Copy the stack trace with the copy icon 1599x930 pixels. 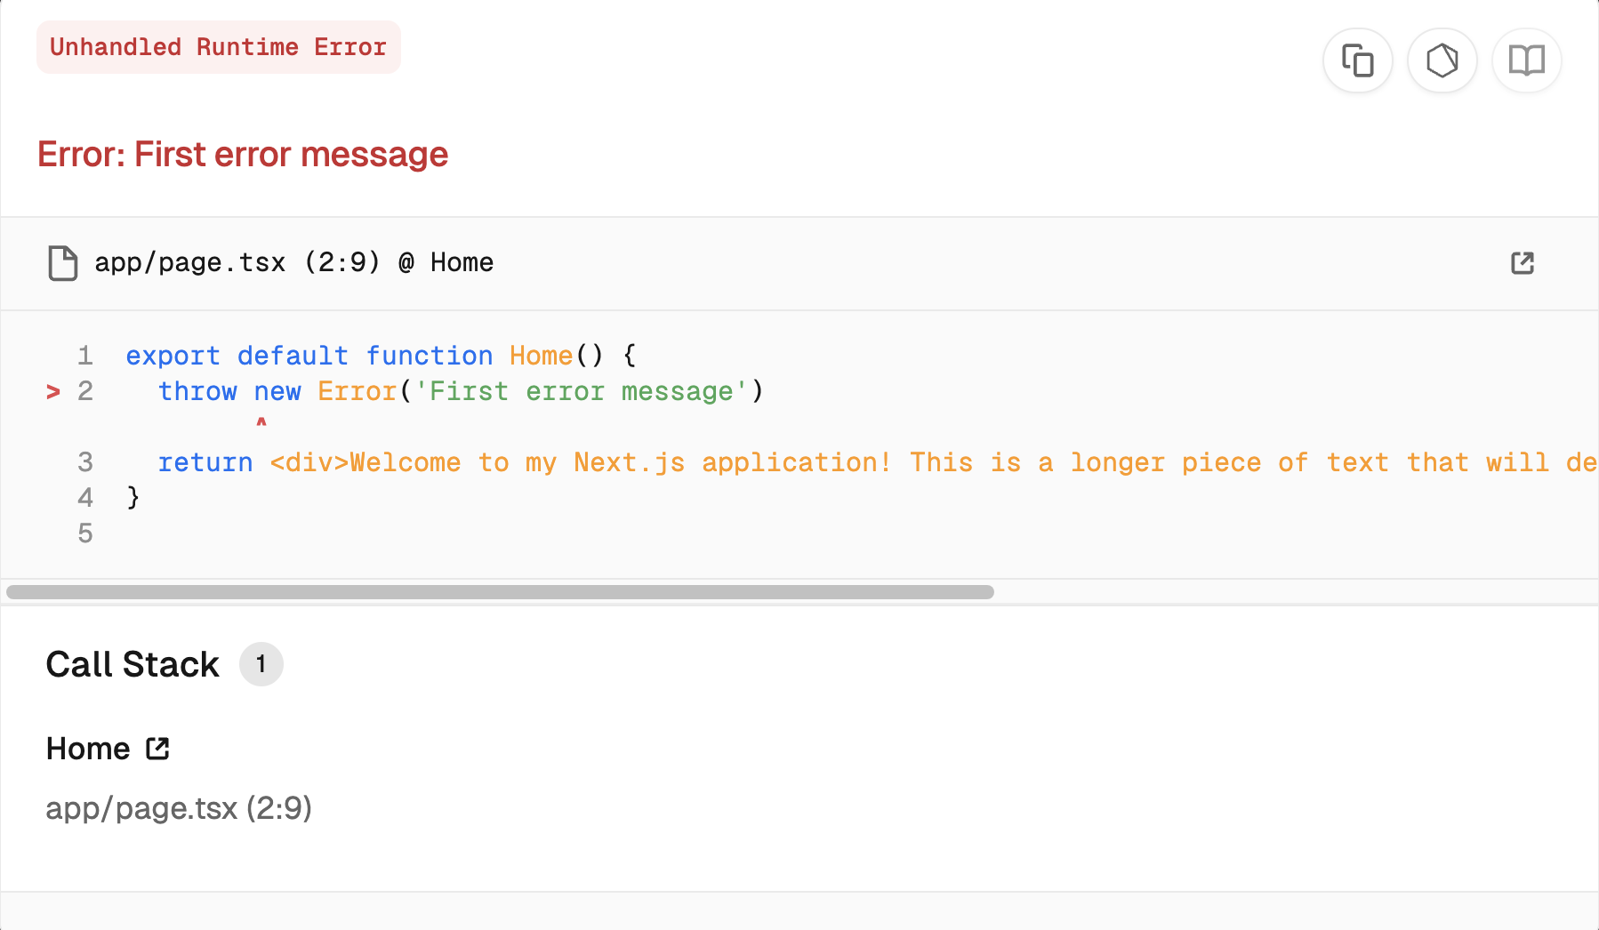[x=1357, y=60]
